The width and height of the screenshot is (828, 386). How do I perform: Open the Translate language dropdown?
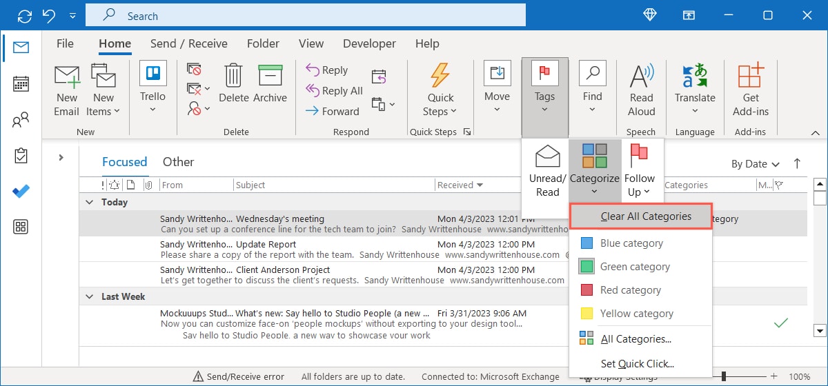pyautogui.click(x=695, y=90)
